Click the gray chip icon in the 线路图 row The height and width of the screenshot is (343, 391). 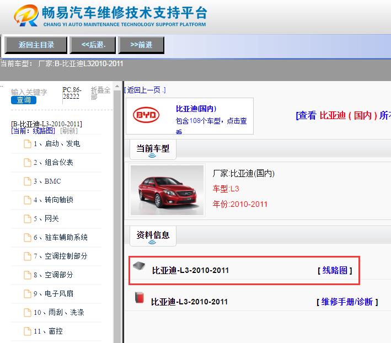(139, 266)
